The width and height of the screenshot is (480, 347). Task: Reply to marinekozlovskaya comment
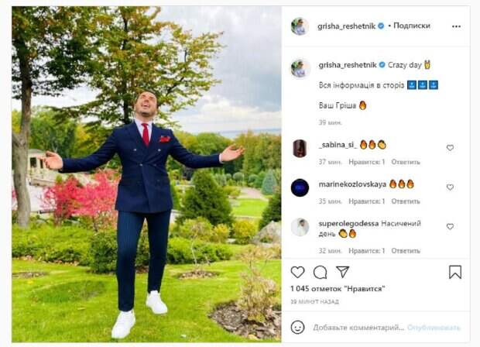click(406, 201)
